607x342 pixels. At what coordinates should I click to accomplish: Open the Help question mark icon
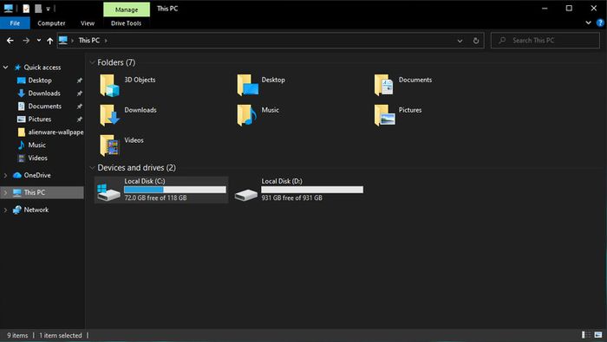tap(600, 23)
